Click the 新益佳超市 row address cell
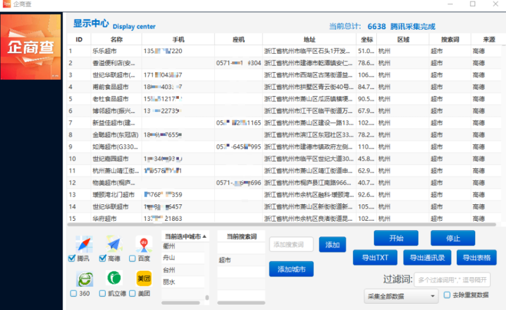 309,123
